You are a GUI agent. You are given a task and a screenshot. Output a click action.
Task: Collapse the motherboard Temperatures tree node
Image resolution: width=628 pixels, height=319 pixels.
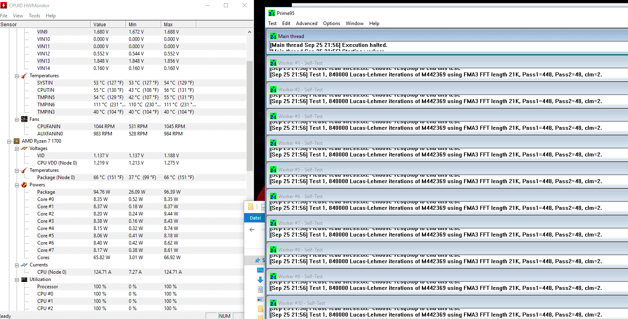(x=17, y=76)
